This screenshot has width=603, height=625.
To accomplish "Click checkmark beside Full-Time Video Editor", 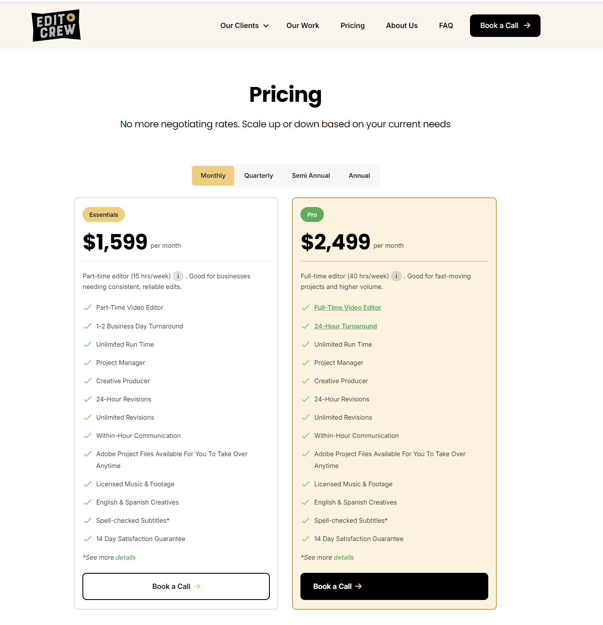I will coord(306,308).
